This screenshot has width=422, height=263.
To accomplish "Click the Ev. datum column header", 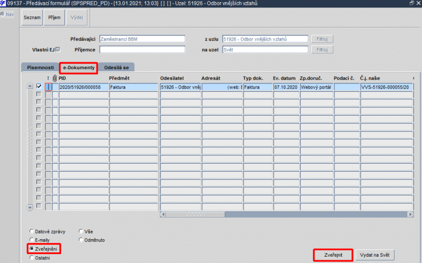I will [x=284, y=78].
